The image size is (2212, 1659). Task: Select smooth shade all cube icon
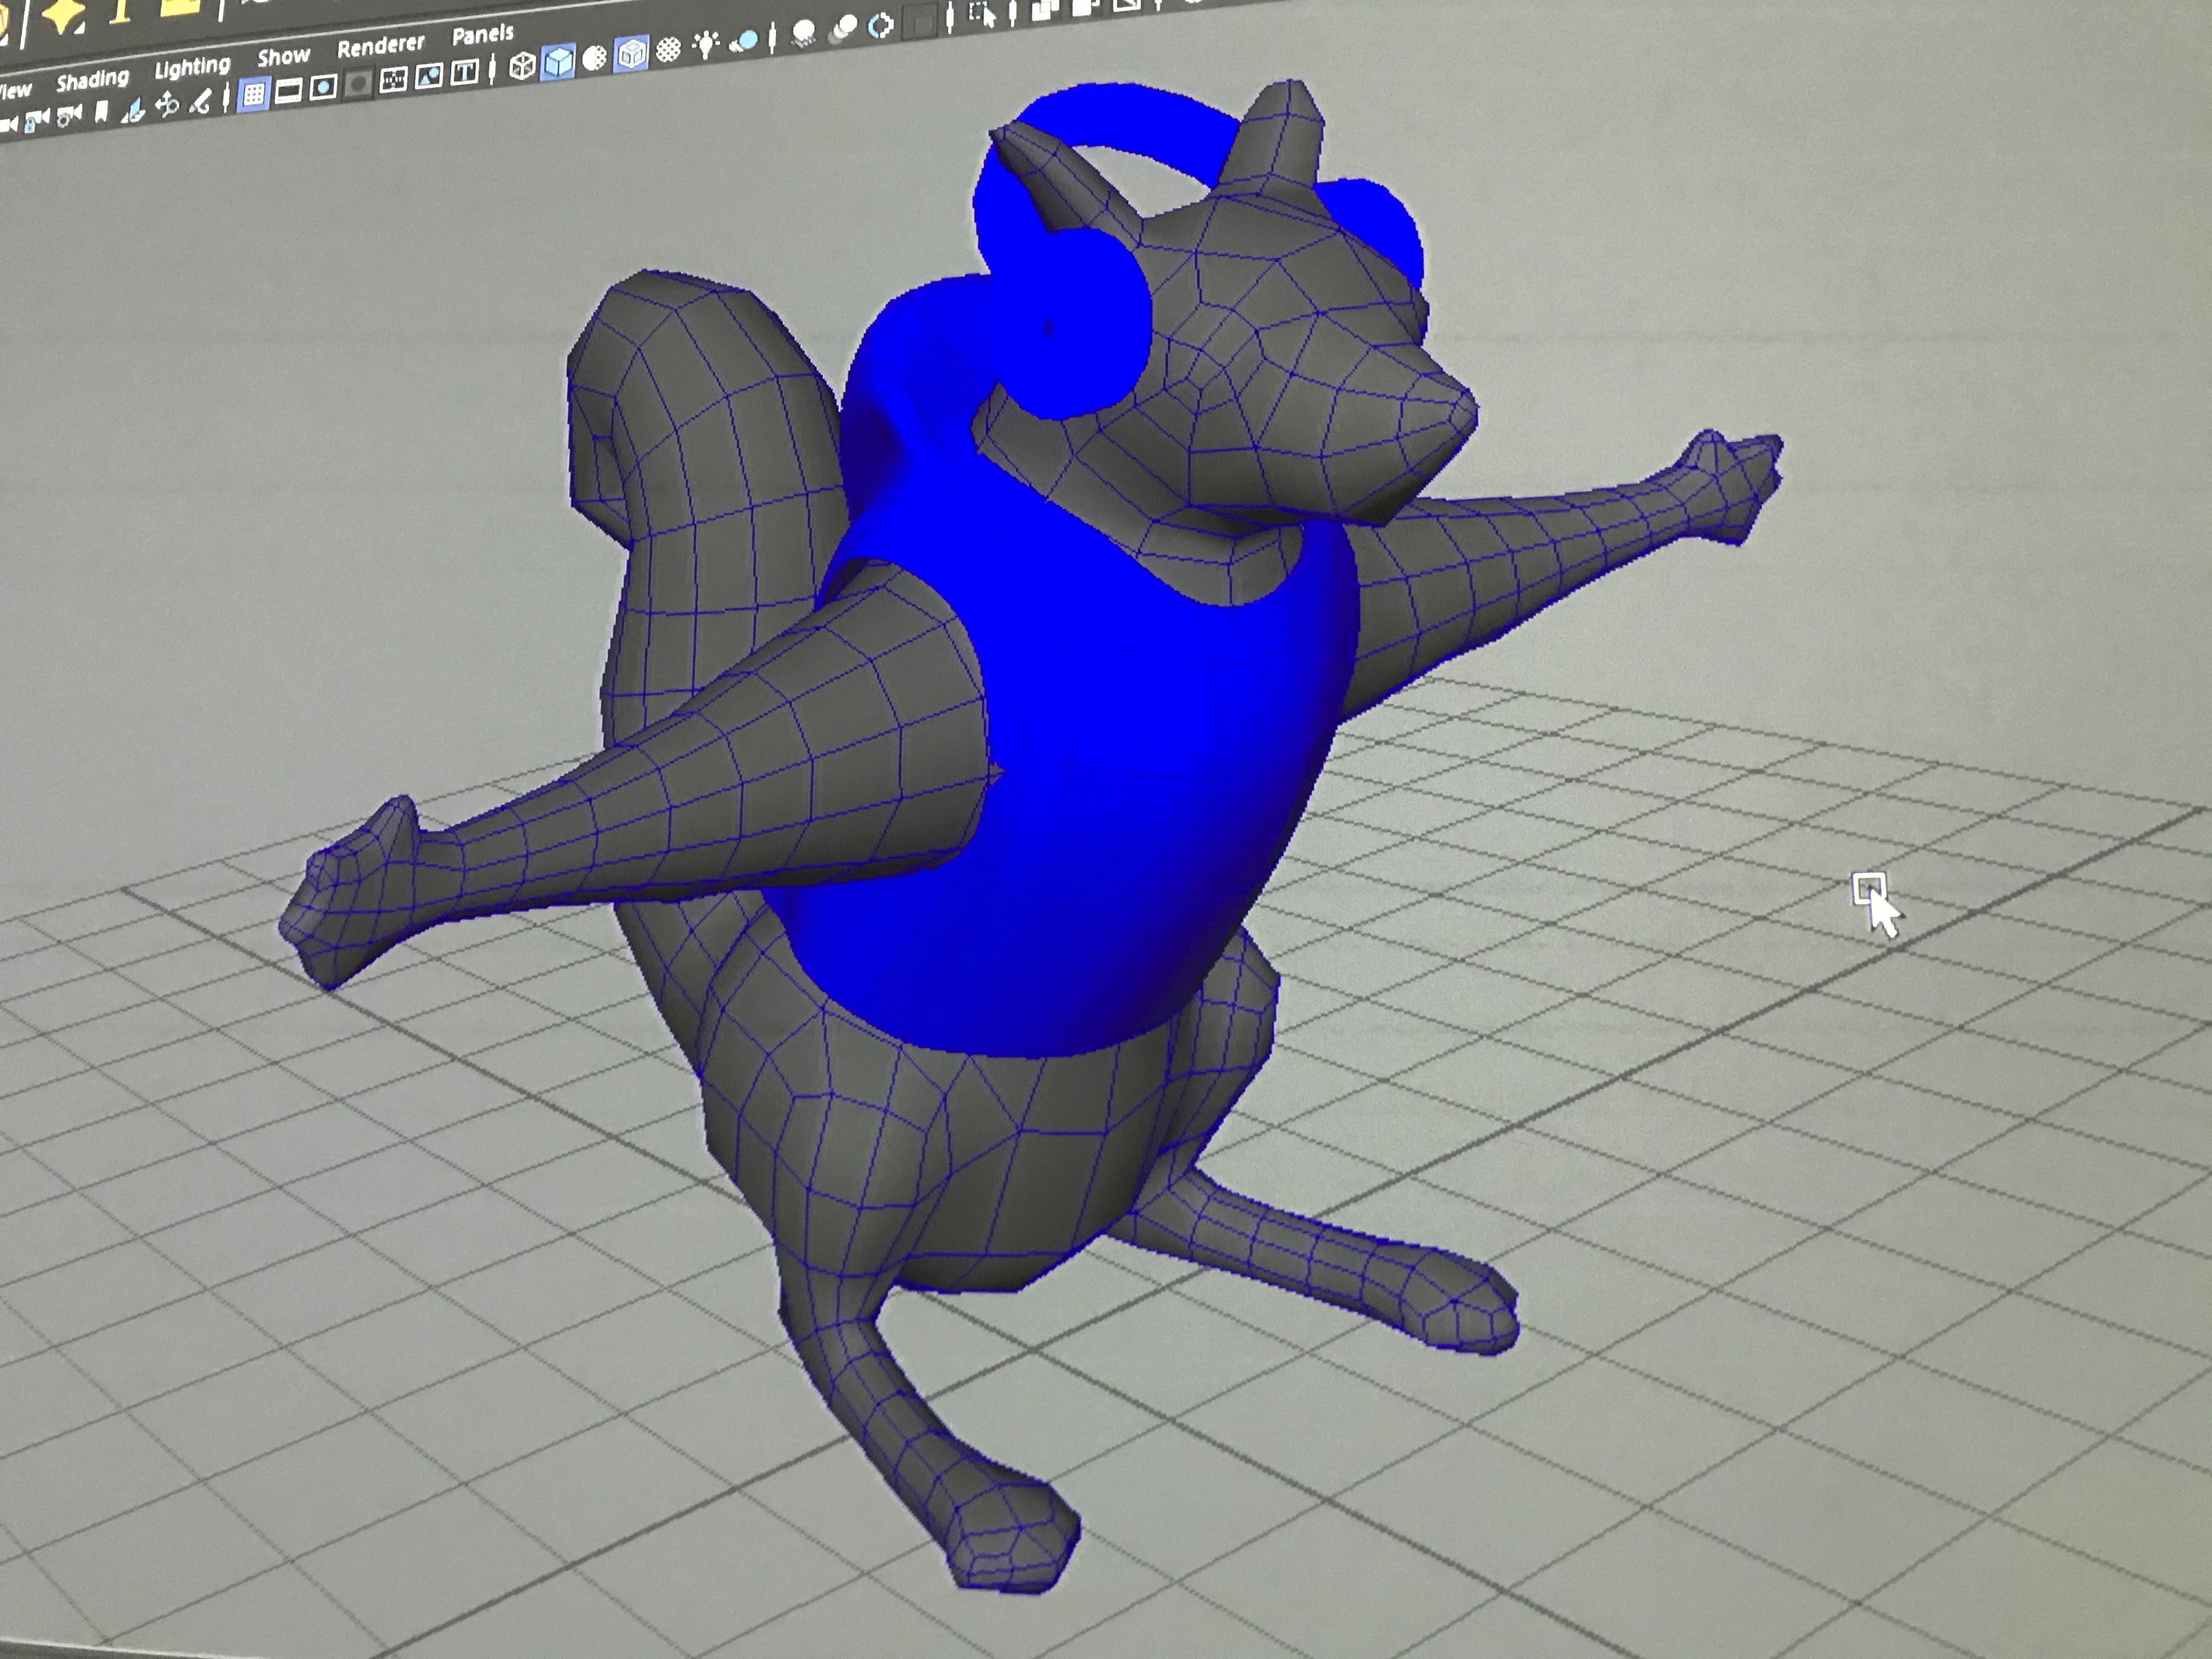558,62
